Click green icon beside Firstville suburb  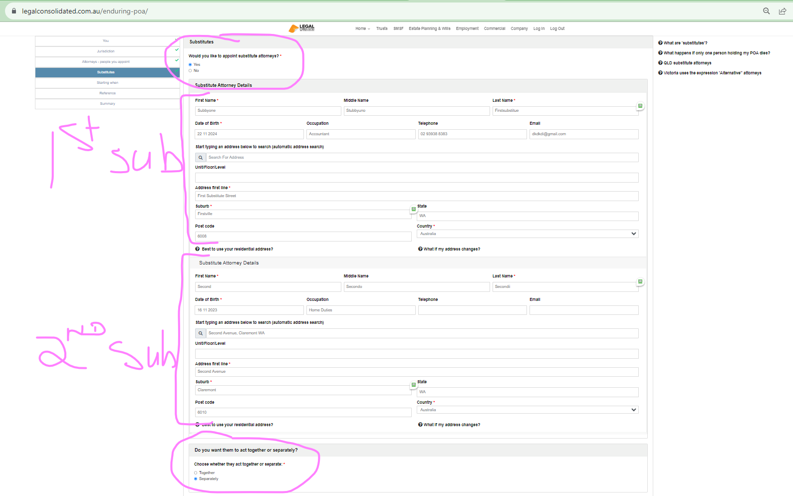coord(414,209)
